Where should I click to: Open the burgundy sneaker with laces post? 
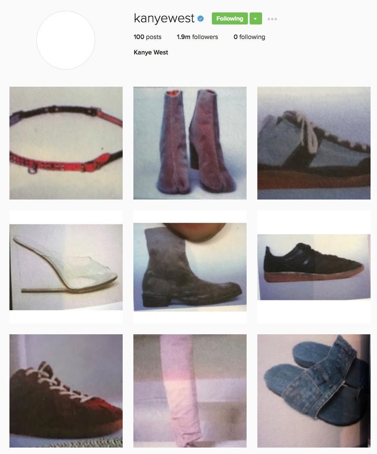[x=66, y=391]
